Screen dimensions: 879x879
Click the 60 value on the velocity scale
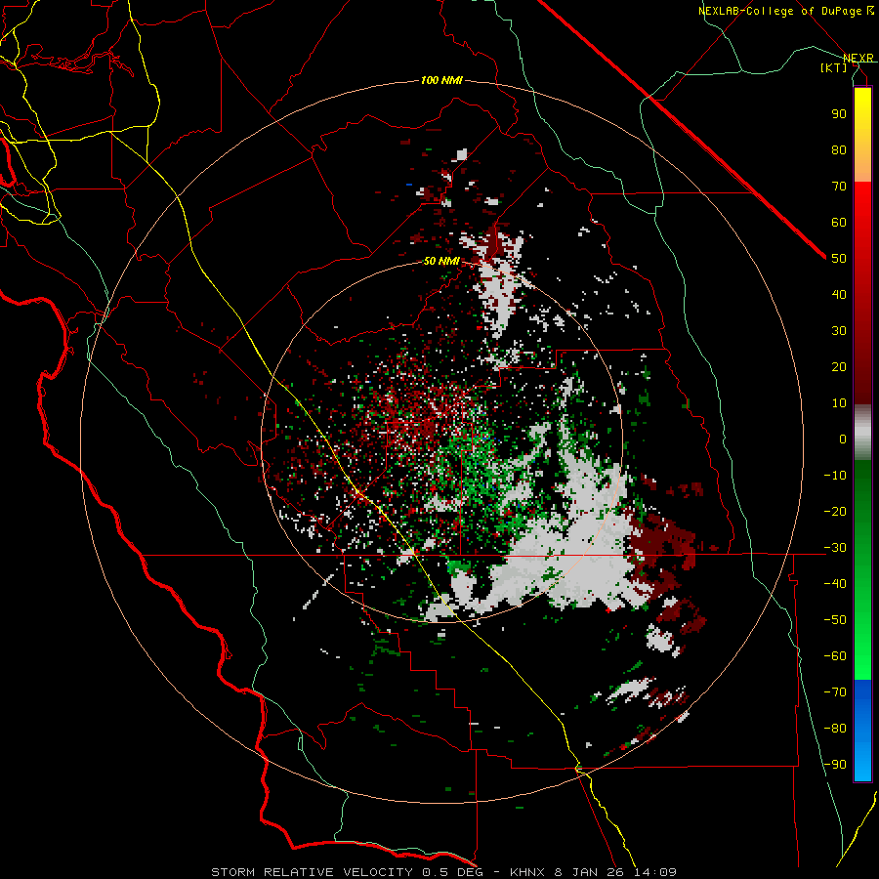(x=839, y=222)
